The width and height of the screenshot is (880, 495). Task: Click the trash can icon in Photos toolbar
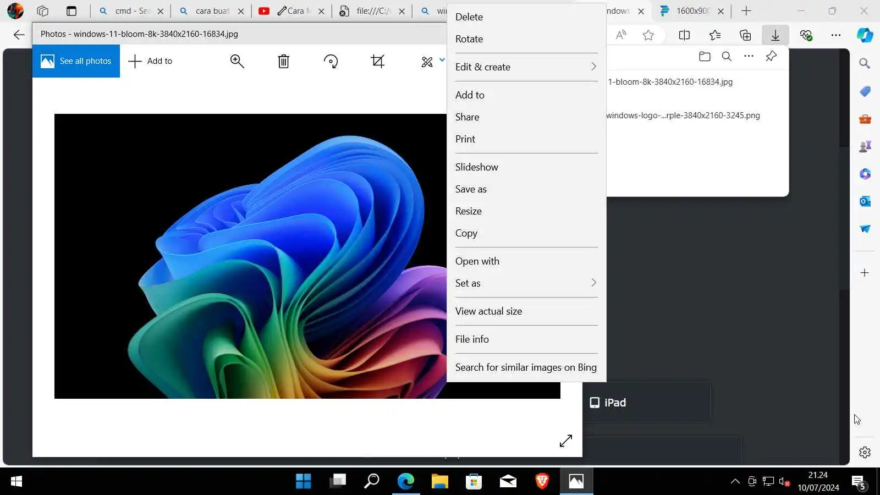tap(283, 61)
